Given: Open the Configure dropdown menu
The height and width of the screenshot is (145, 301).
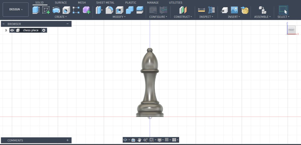Looking at the screenshot, I should [158, 17].
